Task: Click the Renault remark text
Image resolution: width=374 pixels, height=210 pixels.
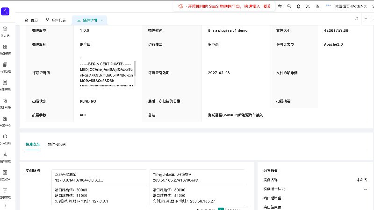Action: [x=235, y=115]
